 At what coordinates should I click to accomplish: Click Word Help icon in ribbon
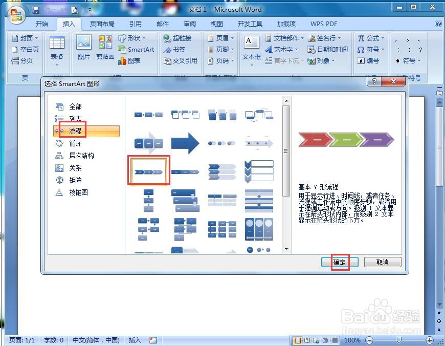click(438, 24)
